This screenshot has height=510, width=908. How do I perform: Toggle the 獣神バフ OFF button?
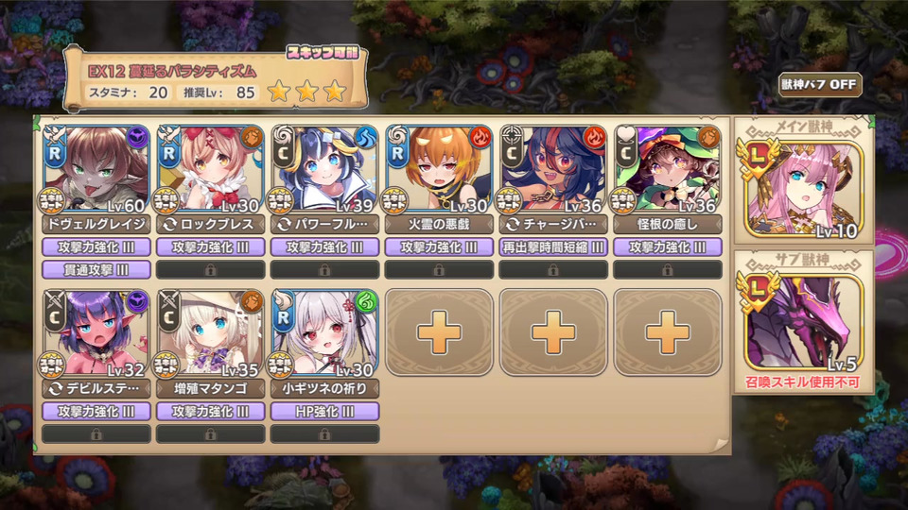coord(819,84)
